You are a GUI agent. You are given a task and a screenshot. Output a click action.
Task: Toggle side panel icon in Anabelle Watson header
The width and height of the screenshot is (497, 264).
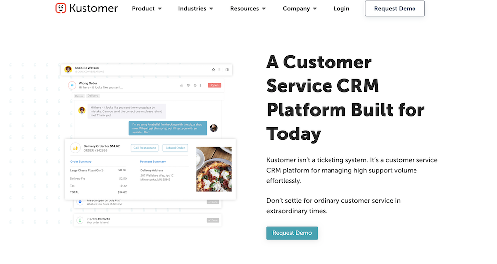click(x=227, y=70)
